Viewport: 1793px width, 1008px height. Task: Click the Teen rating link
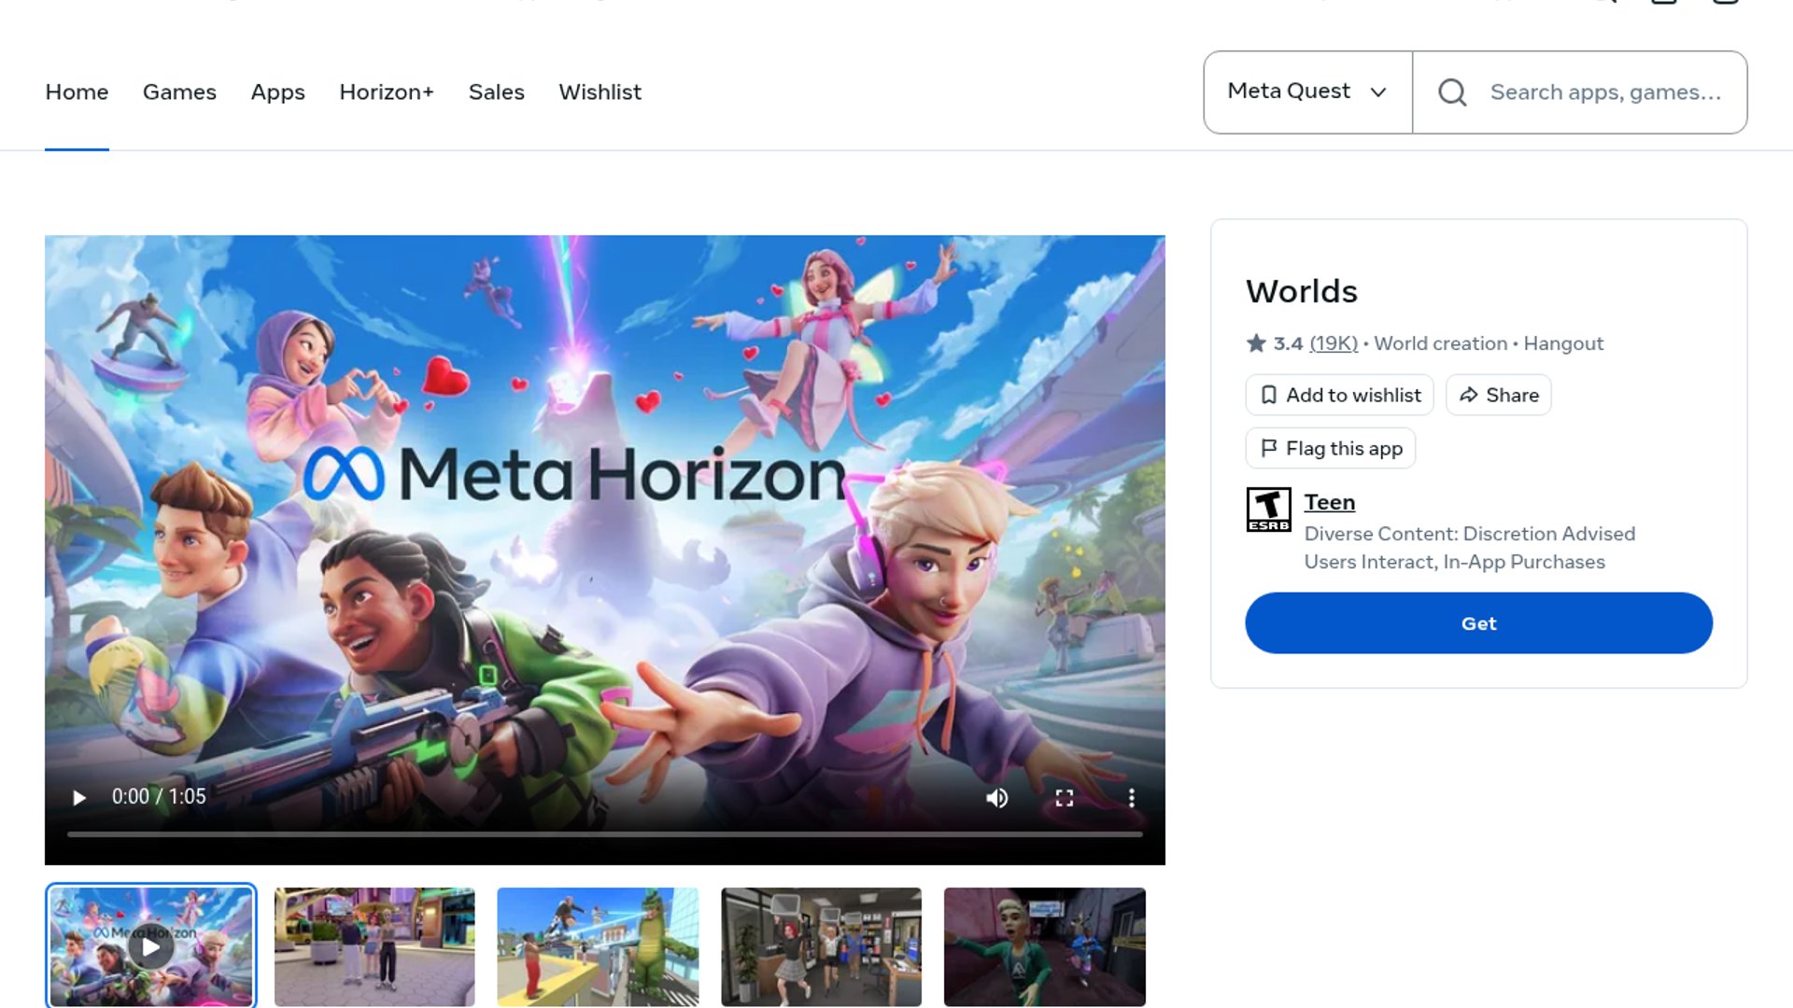(1329, 502)
